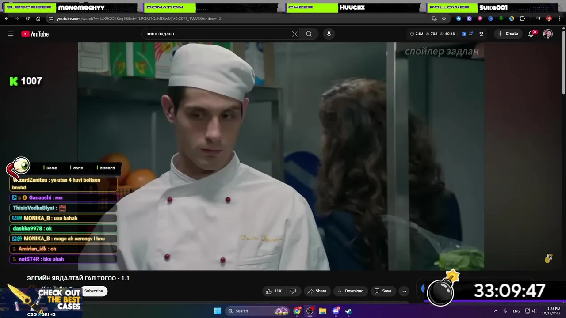Show hidden system tray icons
Screen dimensions: 566x318
click(x=496, y=311)
